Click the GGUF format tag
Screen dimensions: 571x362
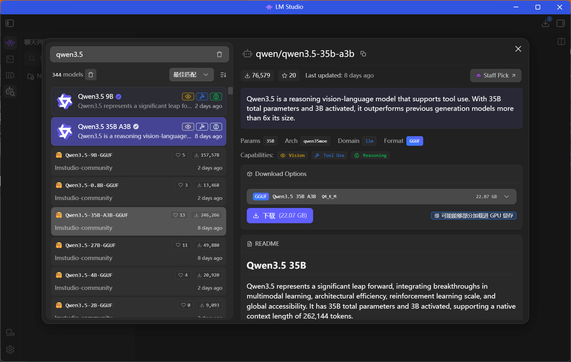[415, 141]
